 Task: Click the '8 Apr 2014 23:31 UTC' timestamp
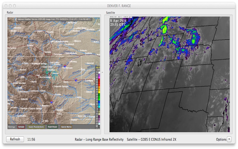(118, 23)
